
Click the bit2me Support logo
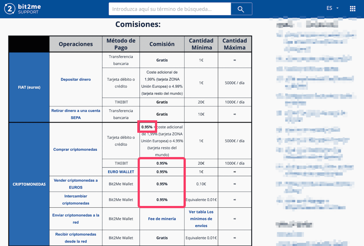coord(23,9)
